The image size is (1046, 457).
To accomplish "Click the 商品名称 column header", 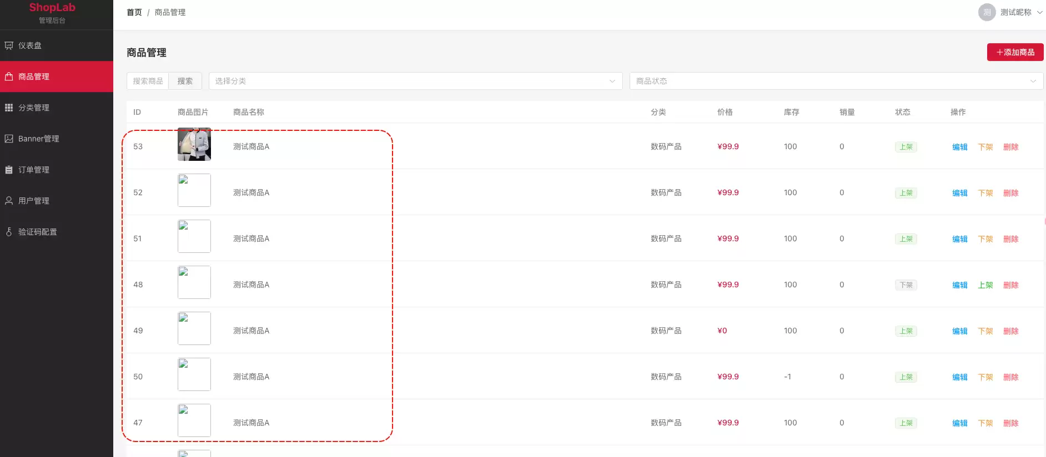I will [249, 112].
